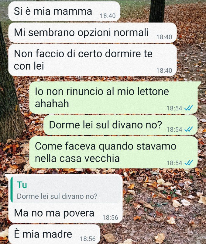Viewport: 206px width, 244px height.
Task: Tap 'Non faccio di certo dormire te' bubble
Action: [x=93, y=60]
